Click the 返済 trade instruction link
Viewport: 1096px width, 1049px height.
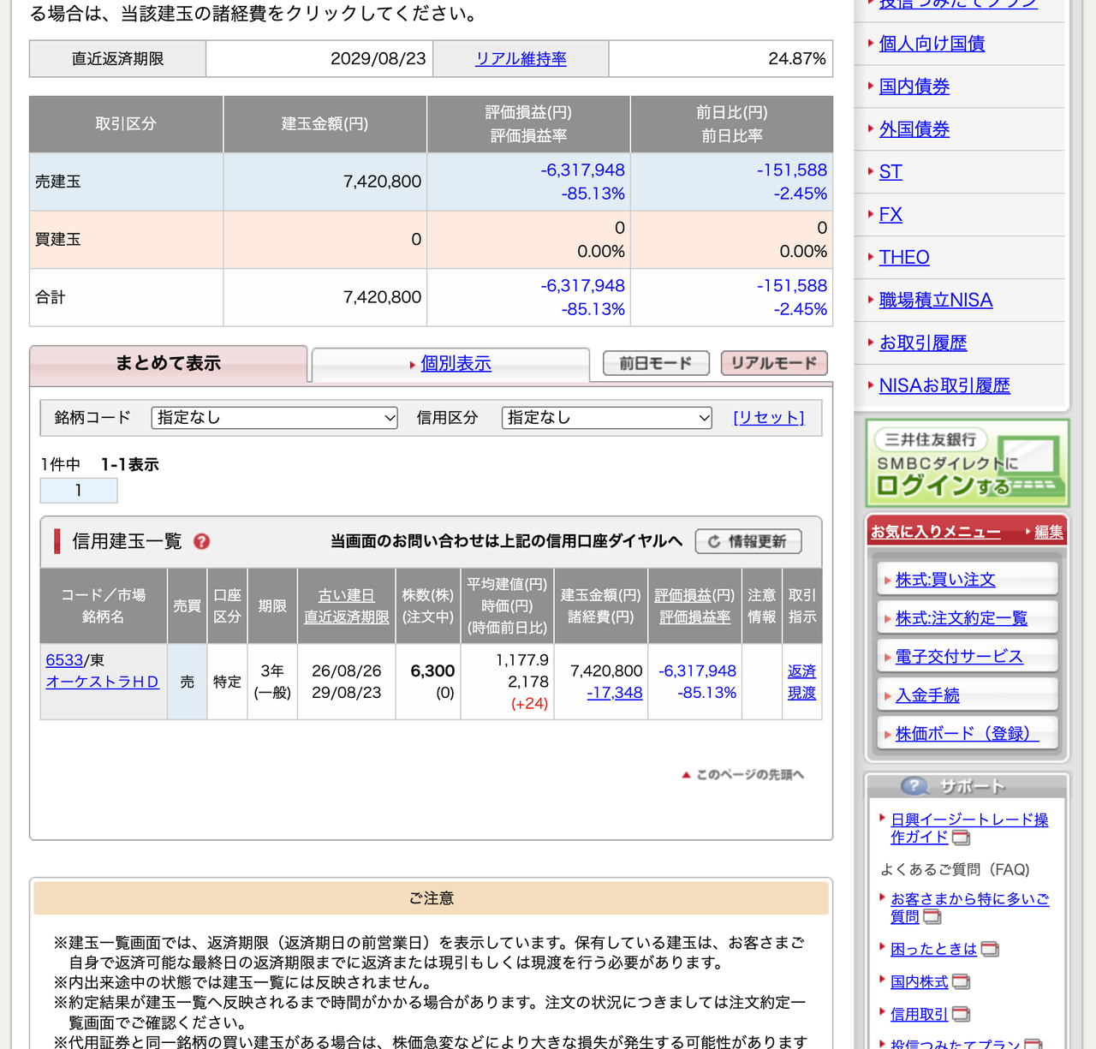point(801,671)
